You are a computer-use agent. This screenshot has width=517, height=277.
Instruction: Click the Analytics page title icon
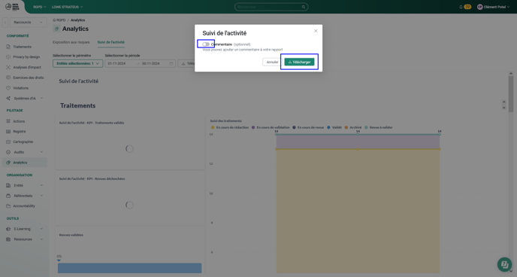coord(56,29)
